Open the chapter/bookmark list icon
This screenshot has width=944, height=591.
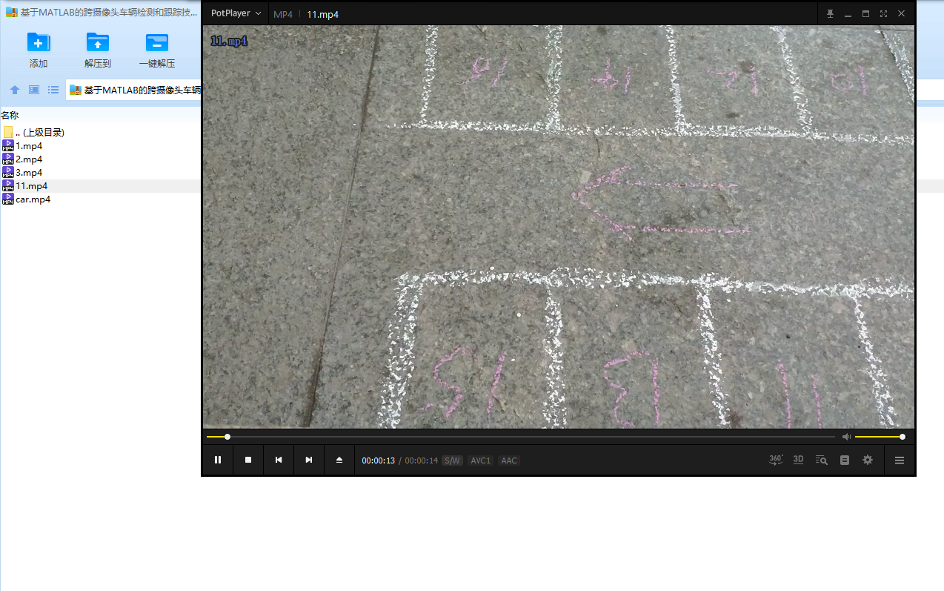[x=844, y=460]
